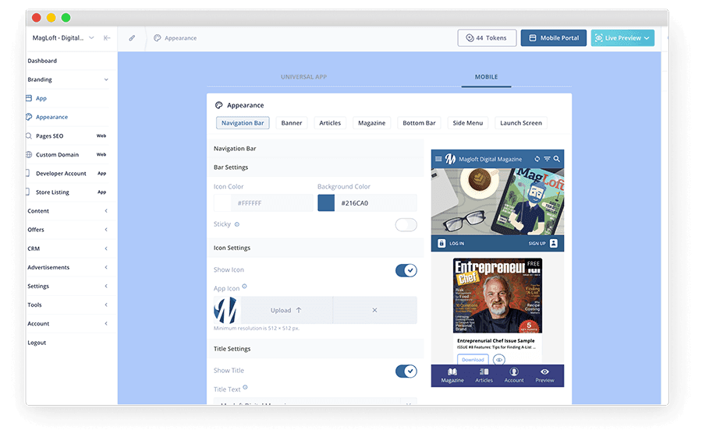702x440 pixels.
Task: Select the Bottom Bar appearance tab
Action: 419,123
